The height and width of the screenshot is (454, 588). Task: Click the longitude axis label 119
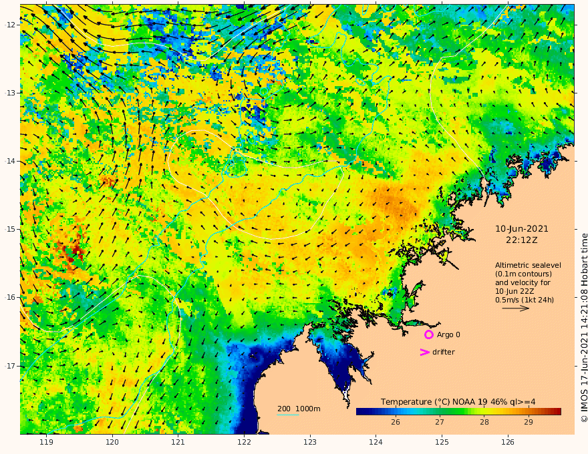pyautogui.click(x=46, y=443)
